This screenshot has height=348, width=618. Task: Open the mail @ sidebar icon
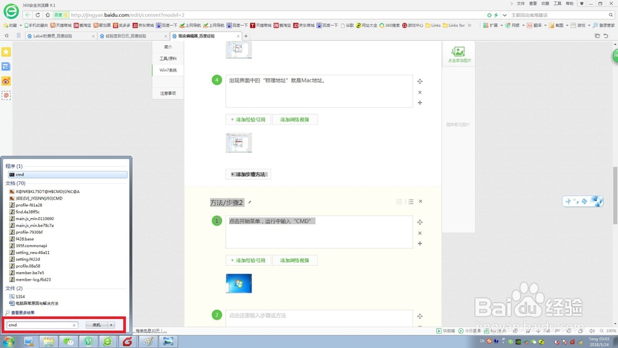[x=6, y=95]
